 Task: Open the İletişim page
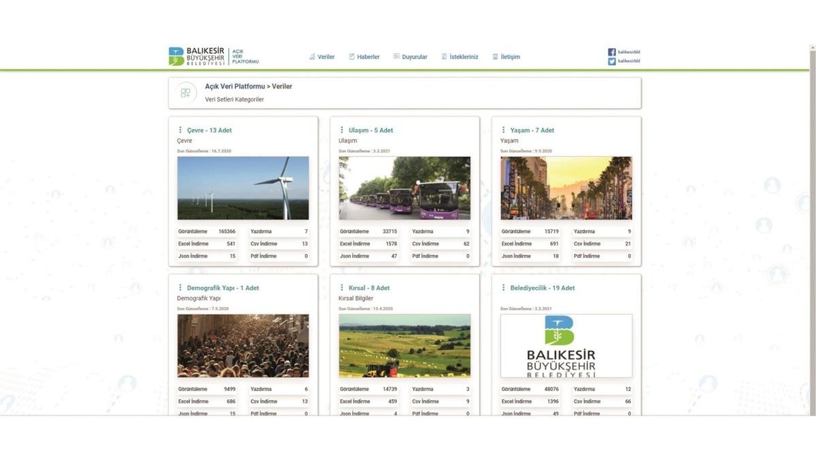pyautogui.click(x=507, y=57)
